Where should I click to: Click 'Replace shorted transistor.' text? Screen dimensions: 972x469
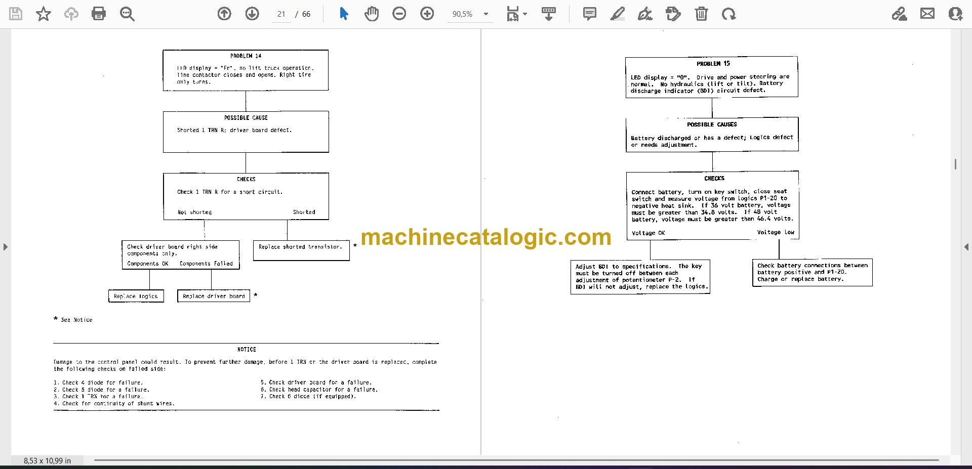coord(300,247)
